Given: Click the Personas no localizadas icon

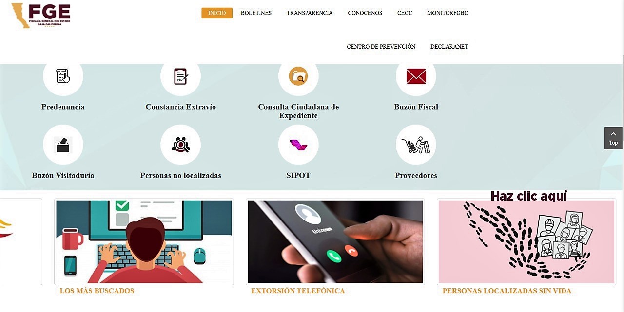Looking at the screenshot, I should tap(181, 145).
